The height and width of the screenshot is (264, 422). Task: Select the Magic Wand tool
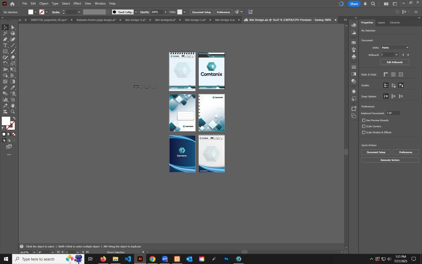5,33
